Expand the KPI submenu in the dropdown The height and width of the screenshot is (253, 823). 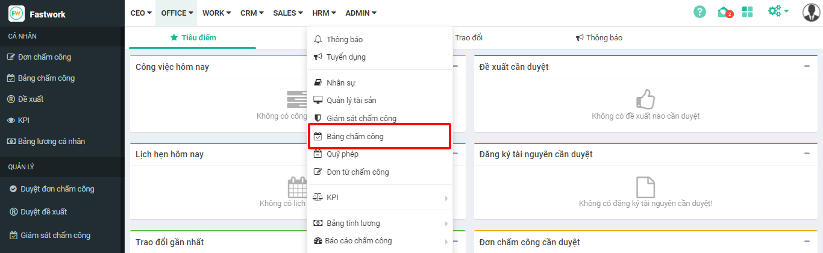(446, 198)
